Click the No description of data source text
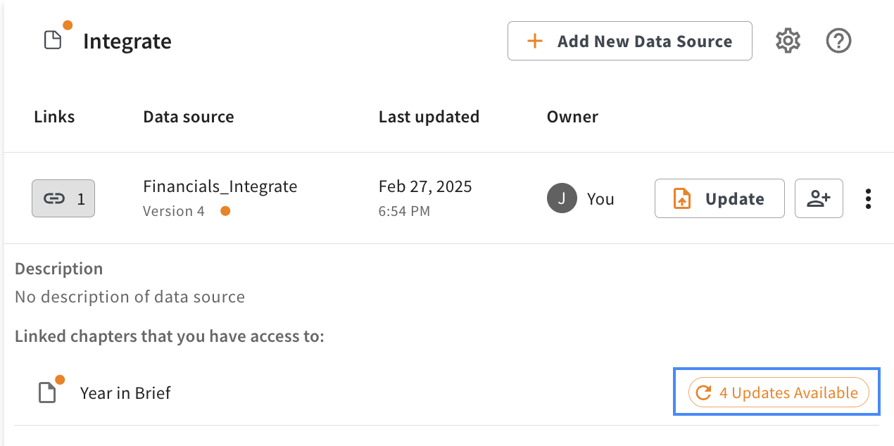Viewport: 894px width, 446px height. coord(130,297)
